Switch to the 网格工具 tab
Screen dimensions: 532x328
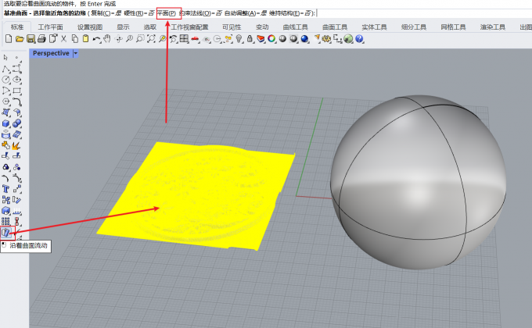click(x=453, y=27)
